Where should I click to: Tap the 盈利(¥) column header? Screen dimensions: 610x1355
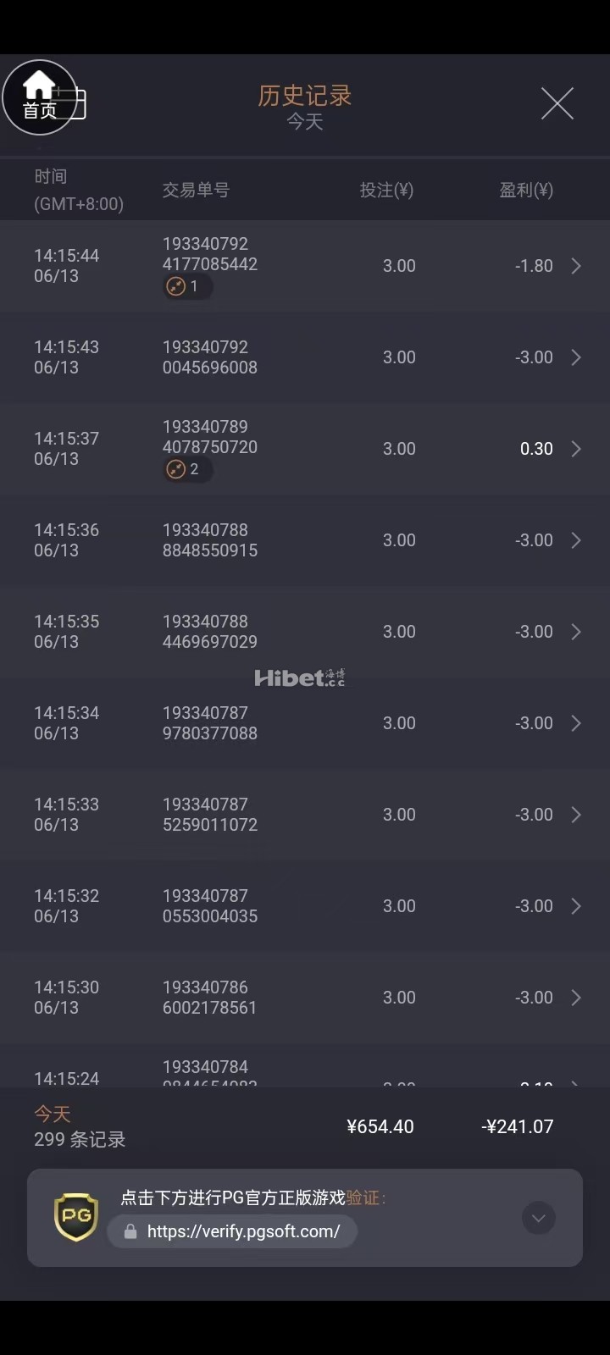tap(525, 190)
